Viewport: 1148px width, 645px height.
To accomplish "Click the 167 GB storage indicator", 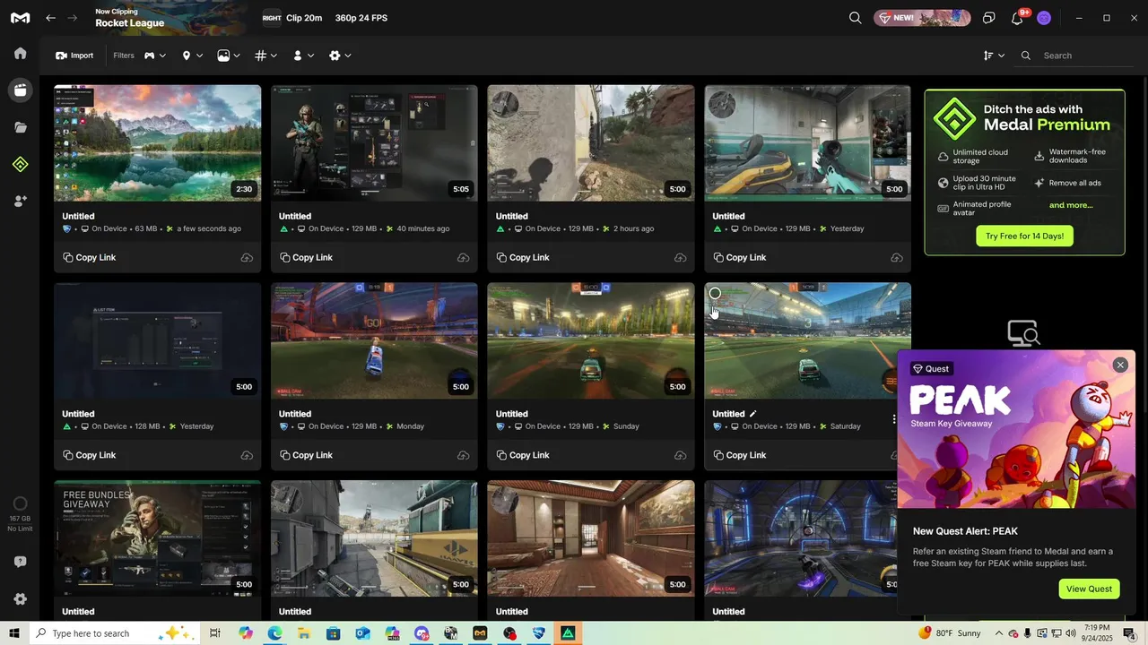I will click(20, 514).
